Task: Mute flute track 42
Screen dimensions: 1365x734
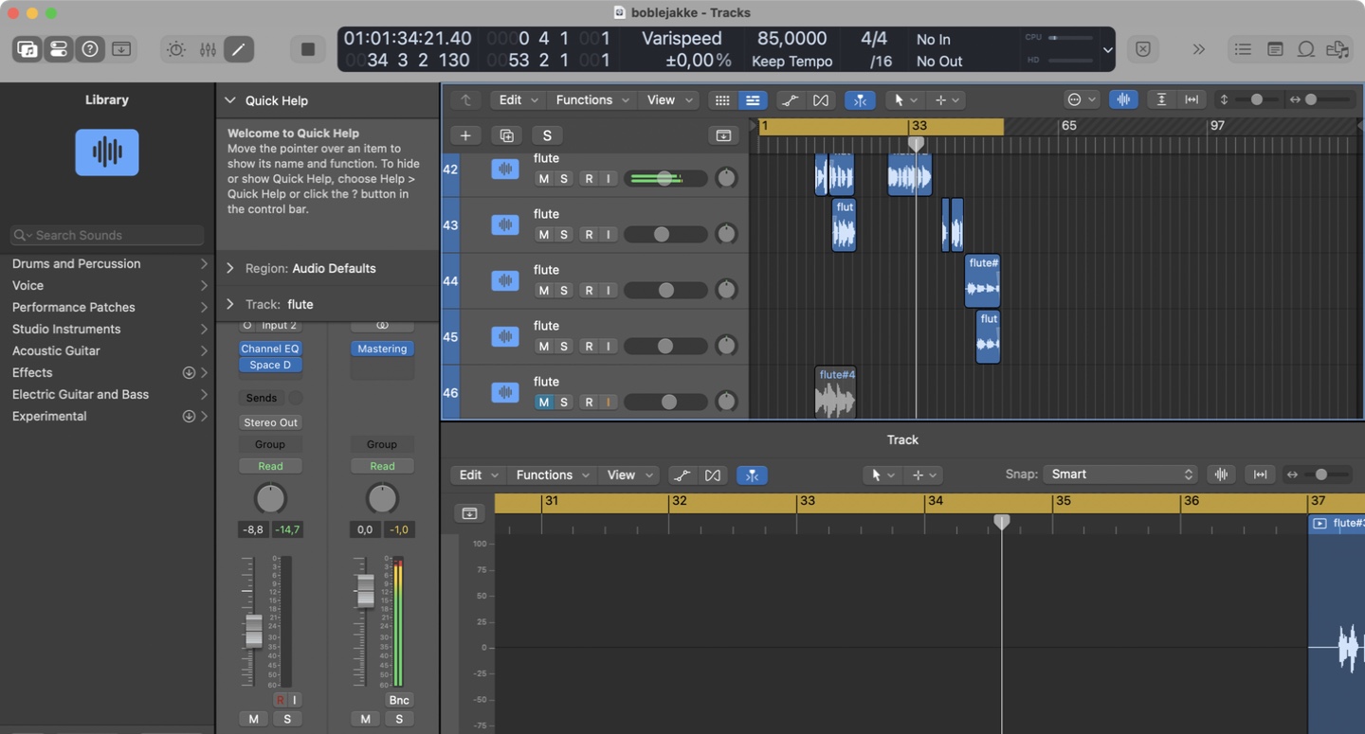Action: coord(543,179)
